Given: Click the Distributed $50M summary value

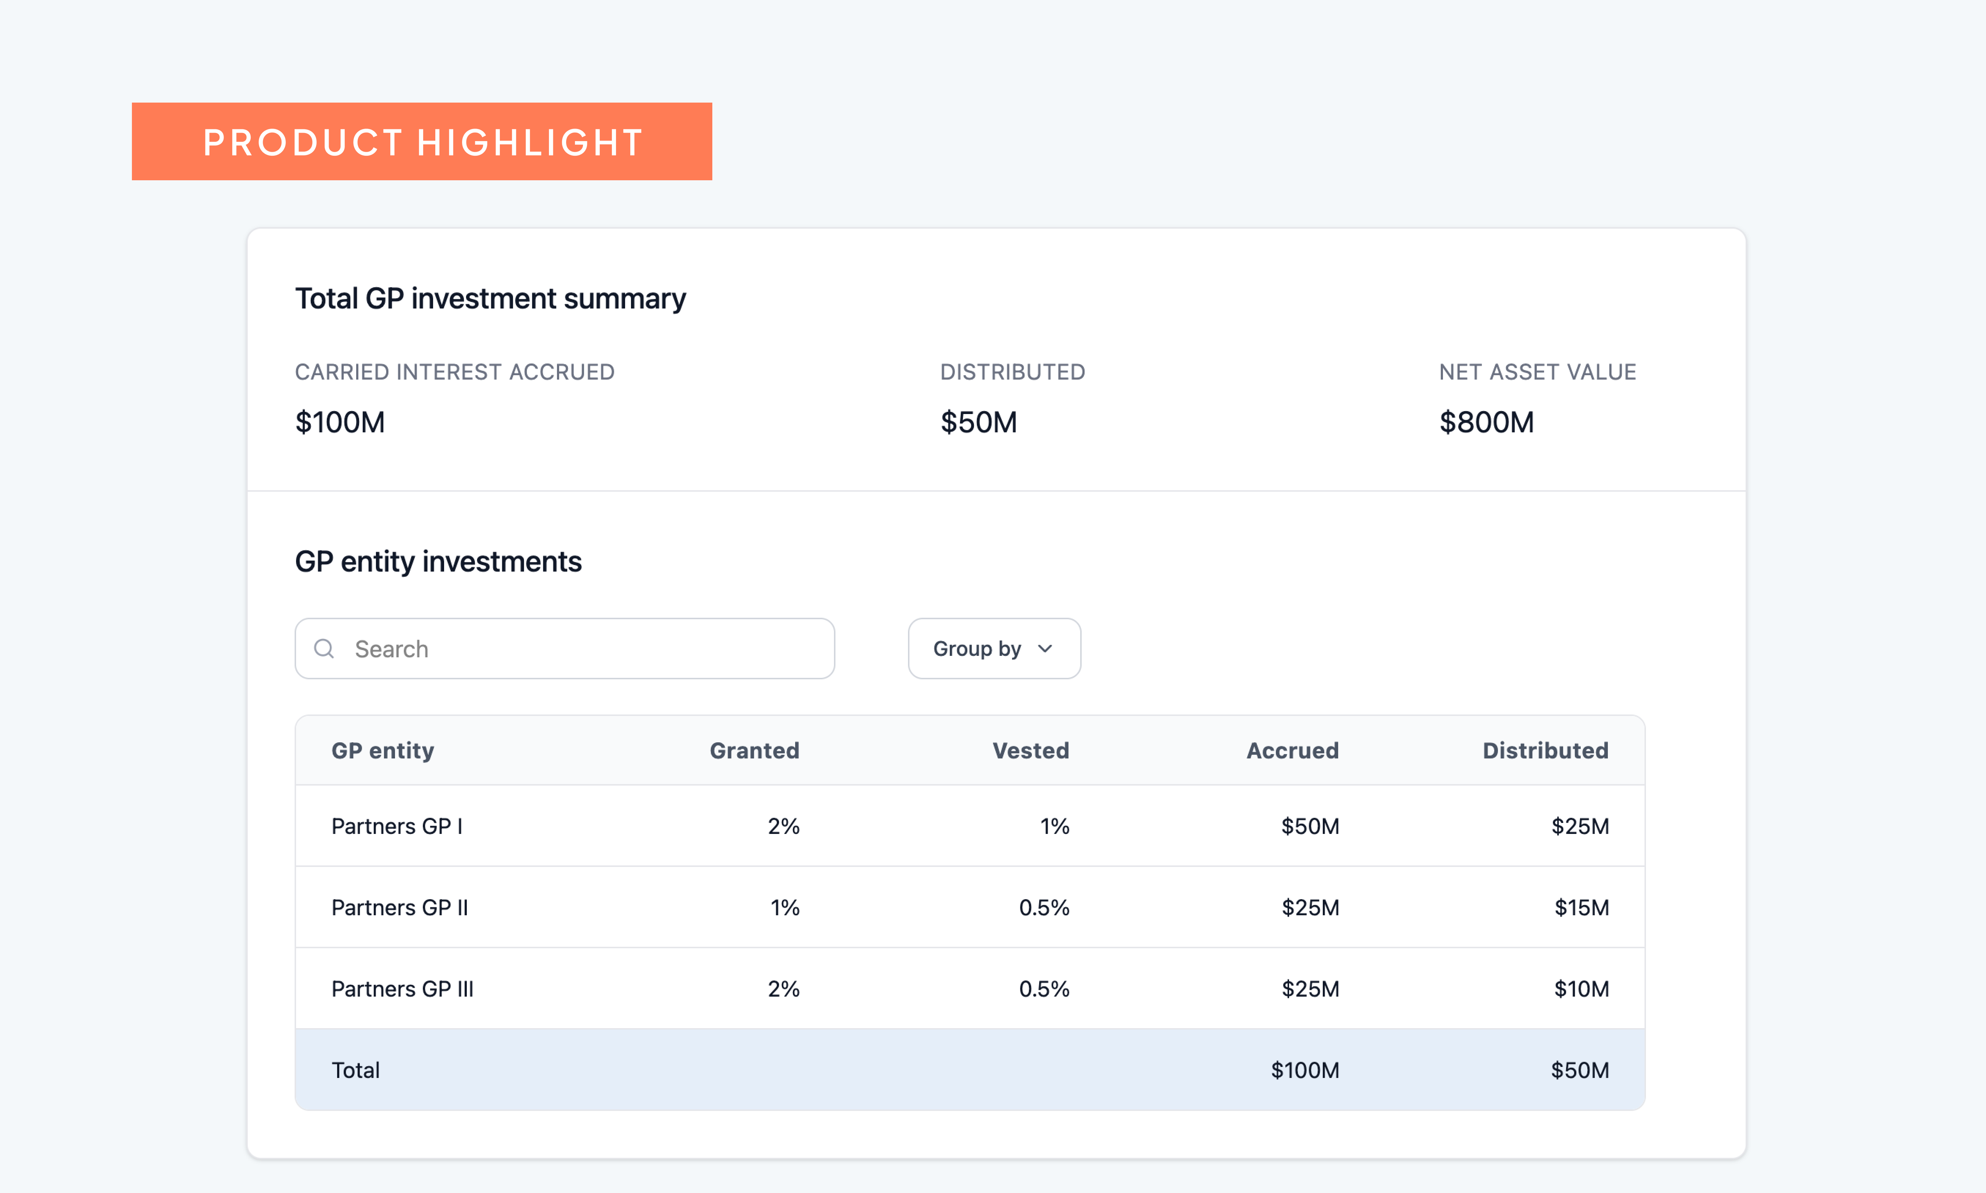Looking at the screenshot, I should [978, 422].
